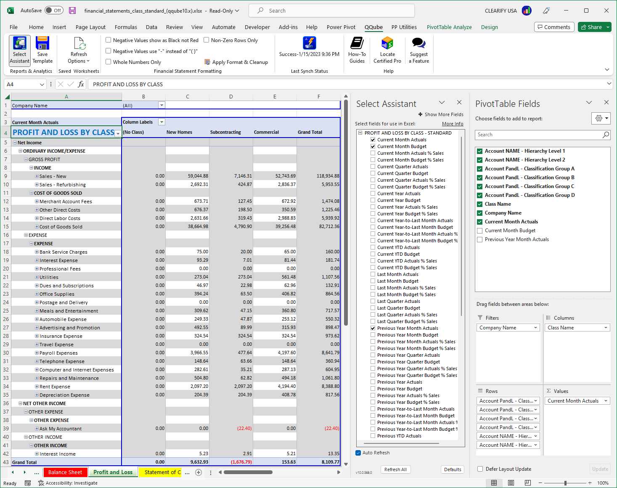Click Apply Format & Cleanup
The height and width of the screenshot is (488, 617).
pos(236,62)
